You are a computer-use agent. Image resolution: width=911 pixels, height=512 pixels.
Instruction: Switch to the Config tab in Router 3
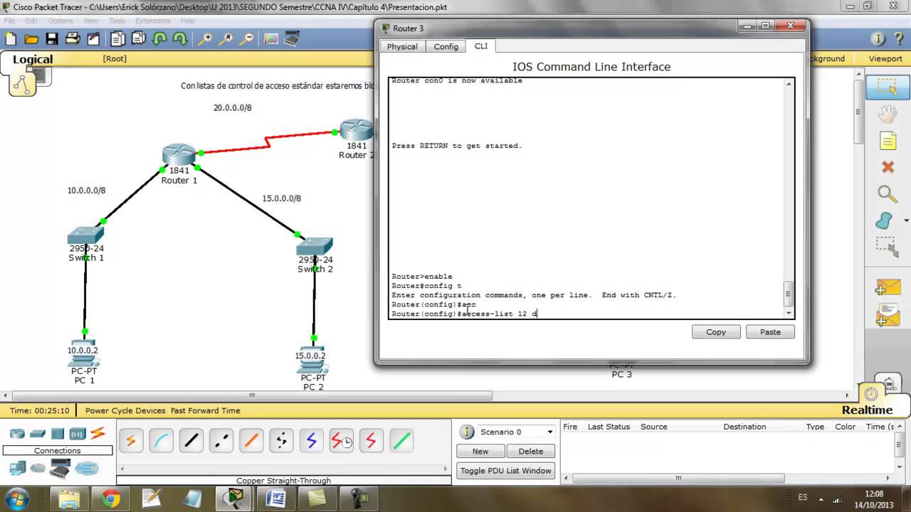pyautogui.click(x=446, y=46)
